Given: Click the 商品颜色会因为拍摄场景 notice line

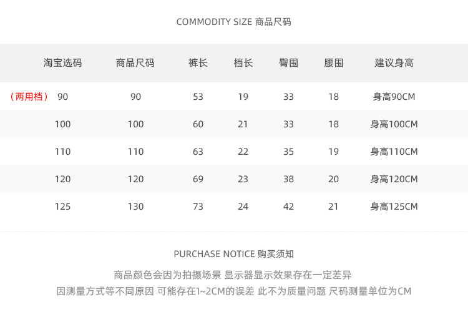Looking at the screenshot, I should pos(233,275).
